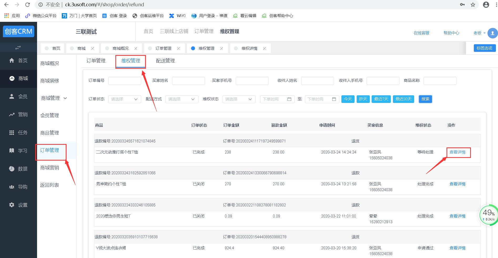The height and width of the screenshot is (258, 498).
Task: Open the 应用 apps bookmark
Action: pos(12,16)
